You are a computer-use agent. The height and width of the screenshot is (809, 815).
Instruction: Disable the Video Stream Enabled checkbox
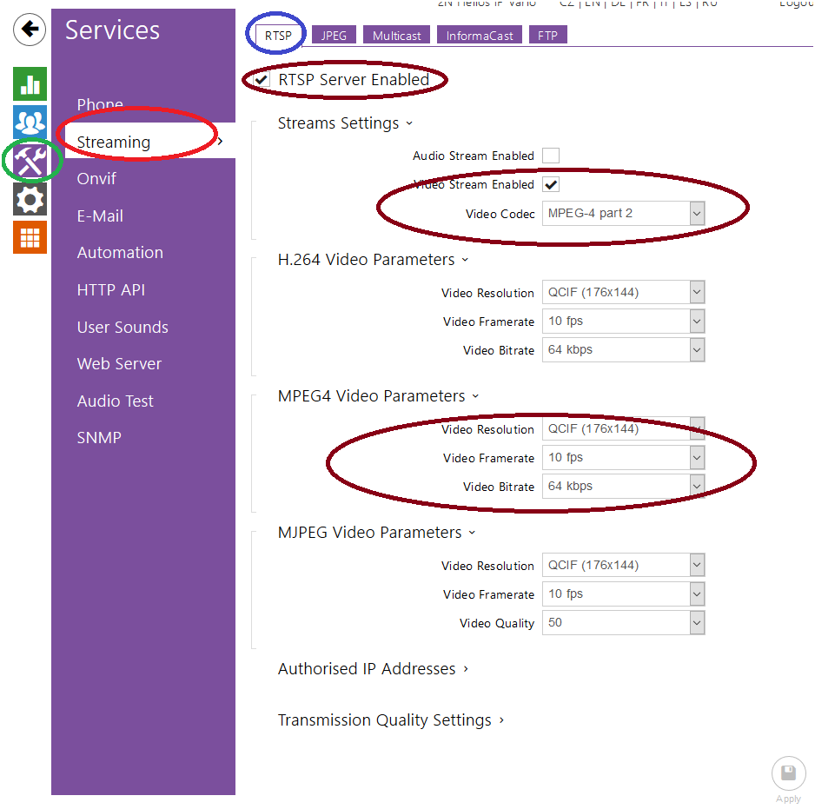coord(551,185)
